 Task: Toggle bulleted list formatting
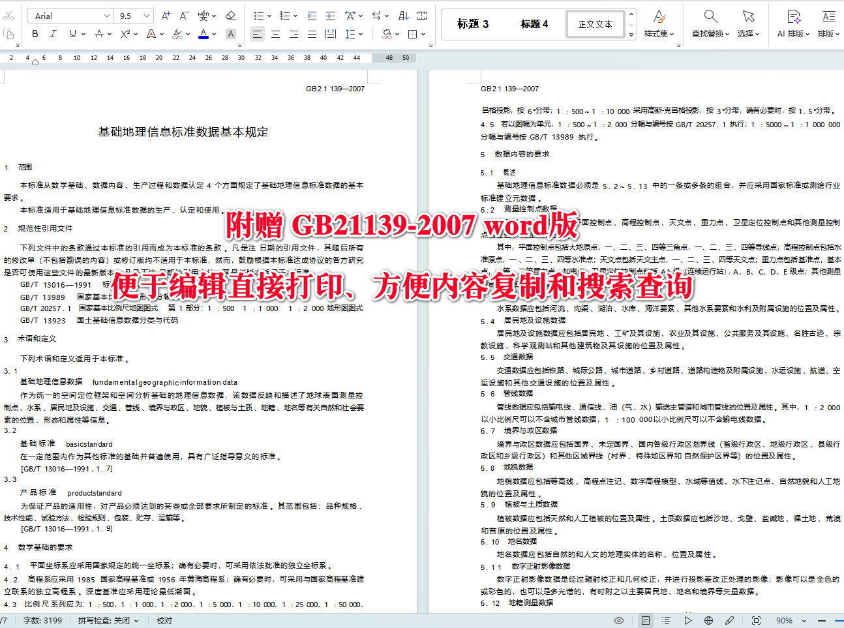(x=258, y=15)
